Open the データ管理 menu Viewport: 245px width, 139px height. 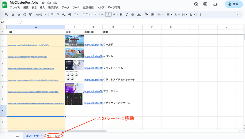click(114, 7)
